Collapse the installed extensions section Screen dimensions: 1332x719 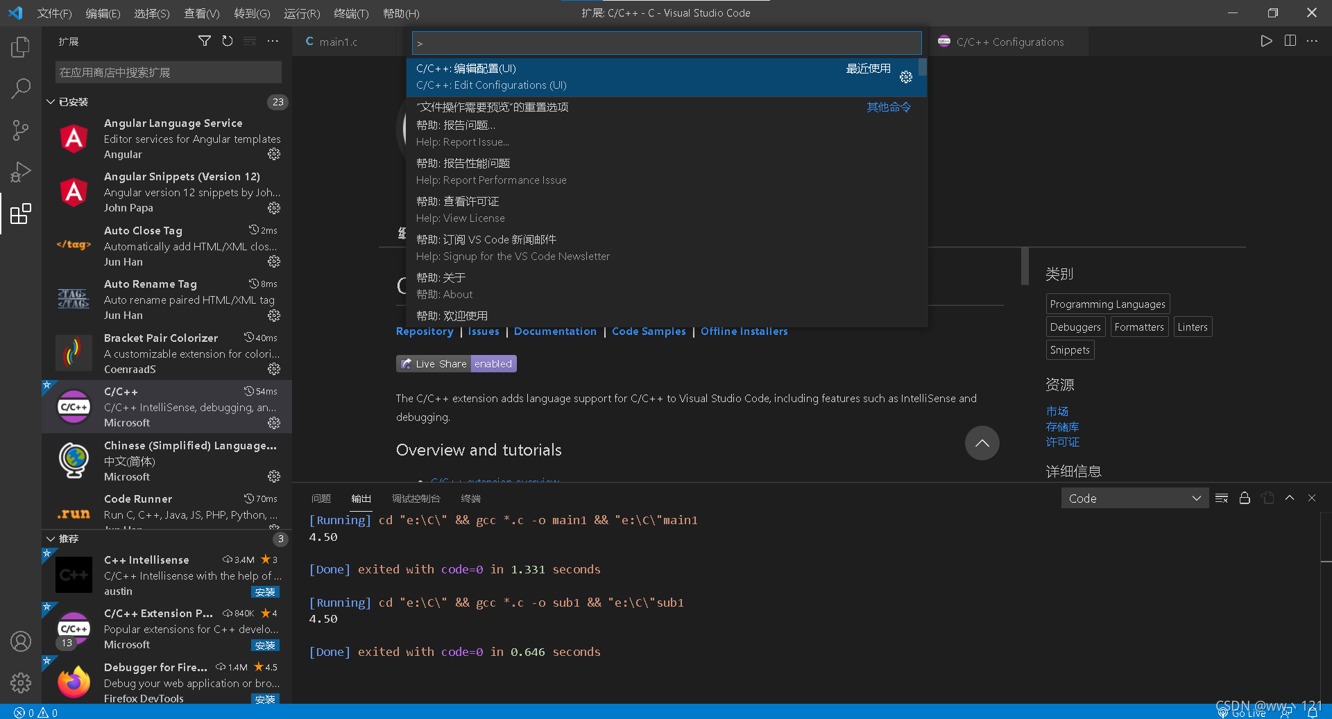[x=166, y=102]
